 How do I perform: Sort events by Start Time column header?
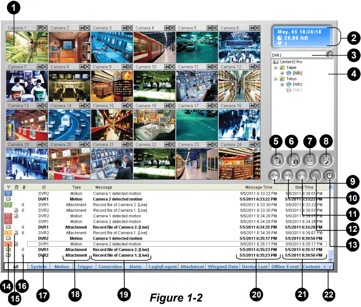click(304, 187)
